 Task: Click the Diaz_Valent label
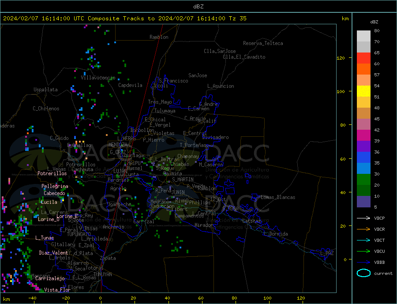pos(53,253)
